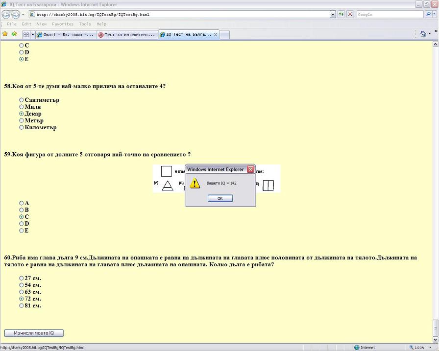This screenshot has height=351, width=439.
Task: Open the recent pages dropdown beside Forward
Action: point(23,15)
